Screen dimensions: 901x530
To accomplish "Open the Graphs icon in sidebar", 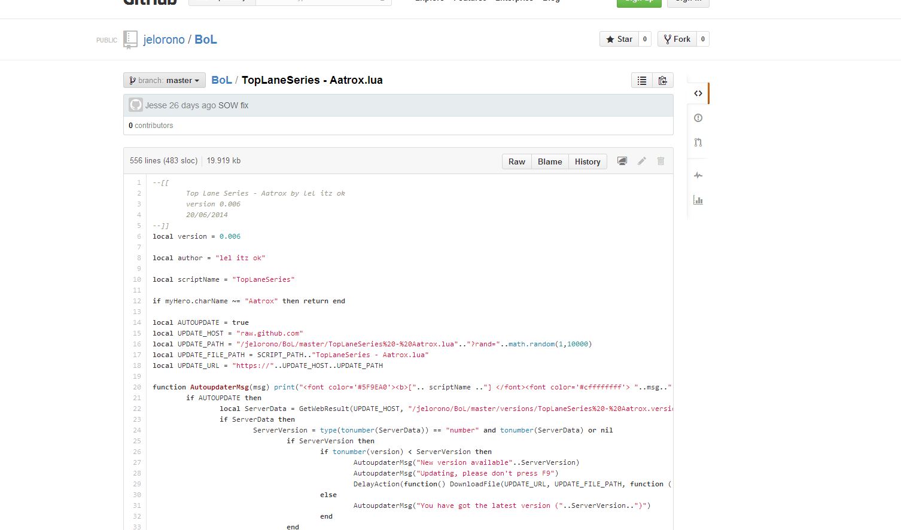I will click(x=698, y=200).
